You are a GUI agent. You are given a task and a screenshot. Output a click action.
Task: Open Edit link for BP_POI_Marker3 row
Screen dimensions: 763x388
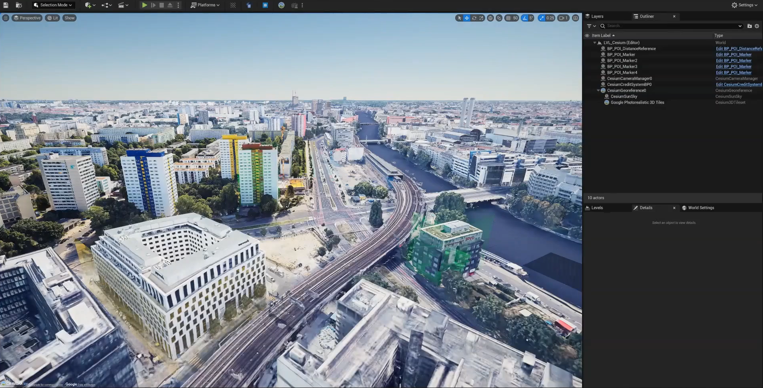[x=734, y=67]
